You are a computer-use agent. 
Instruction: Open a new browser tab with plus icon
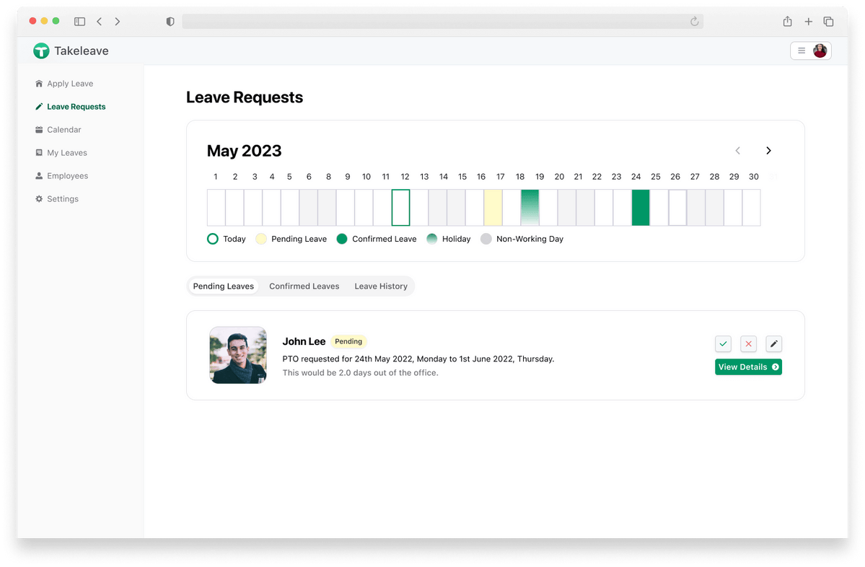point(808,22)
